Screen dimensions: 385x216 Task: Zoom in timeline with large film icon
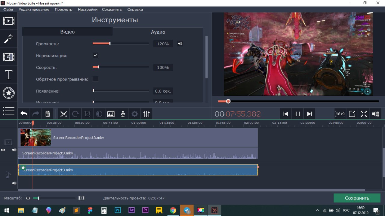point(81,198)
